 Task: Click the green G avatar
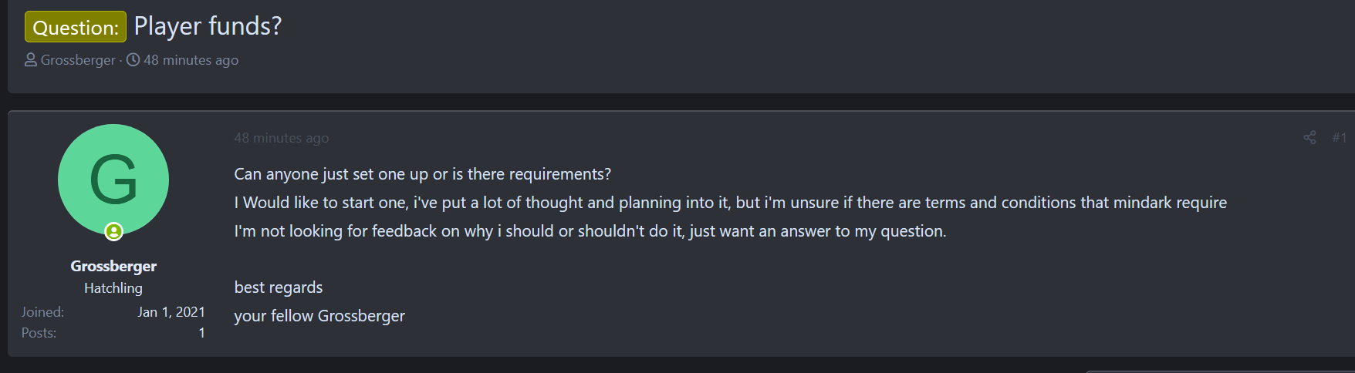click(x=113, y=179)
